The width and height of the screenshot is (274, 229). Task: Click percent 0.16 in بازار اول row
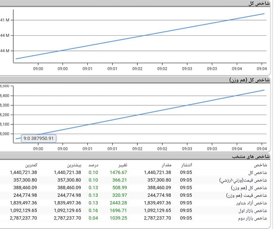tap(93, 210)
